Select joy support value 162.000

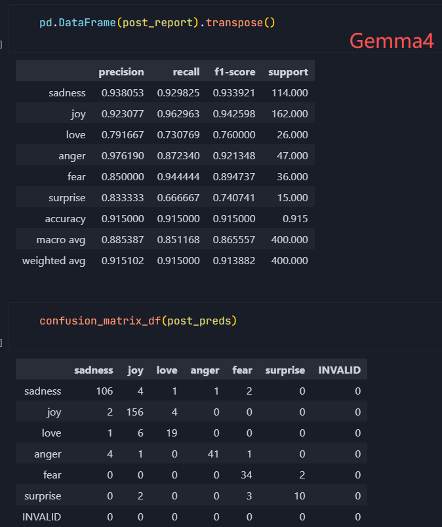(x=290, y=114)
